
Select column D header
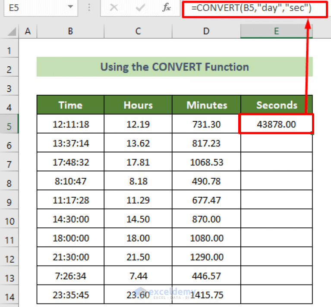[x=206, y=31]
